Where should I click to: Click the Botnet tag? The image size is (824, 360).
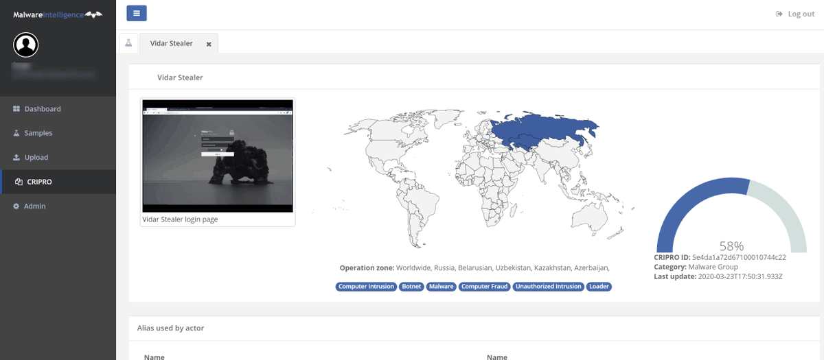411,287
